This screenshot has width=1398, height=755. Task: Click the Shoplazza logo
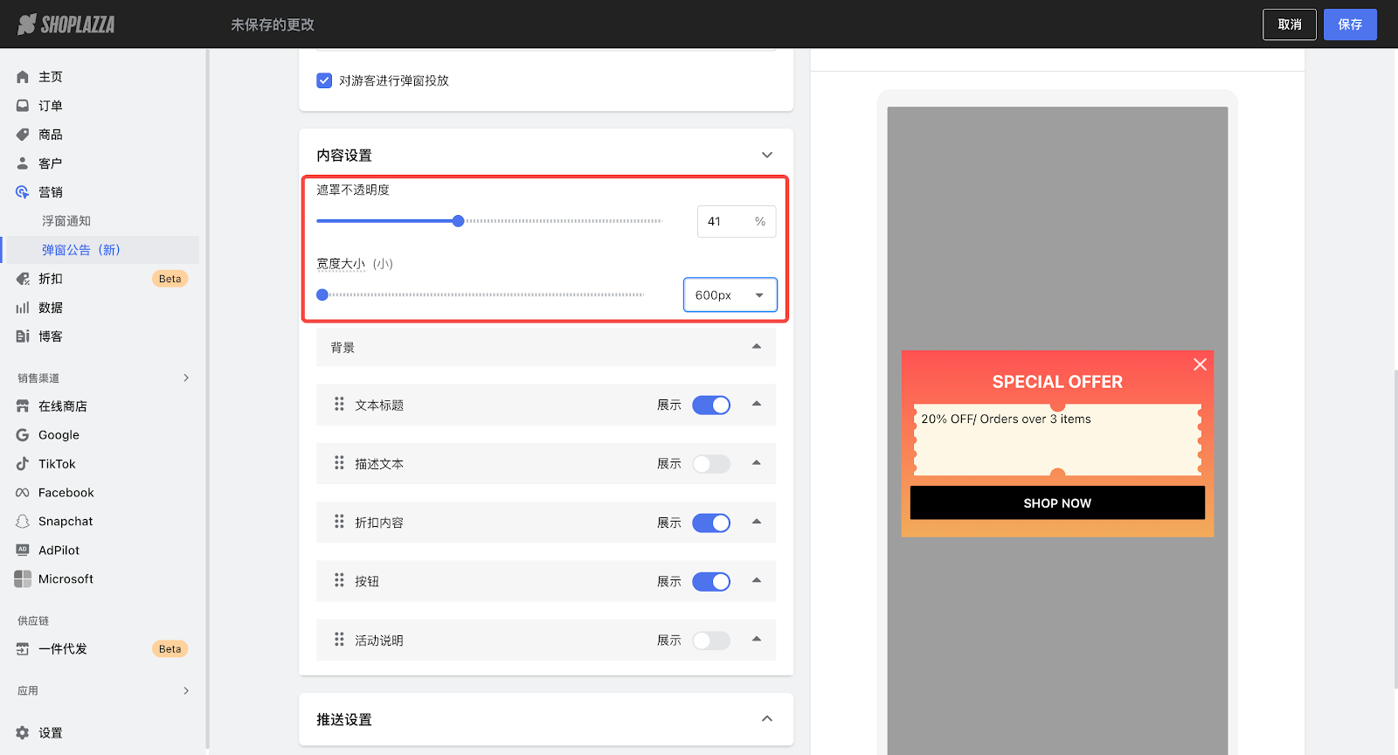coord(66,24)
